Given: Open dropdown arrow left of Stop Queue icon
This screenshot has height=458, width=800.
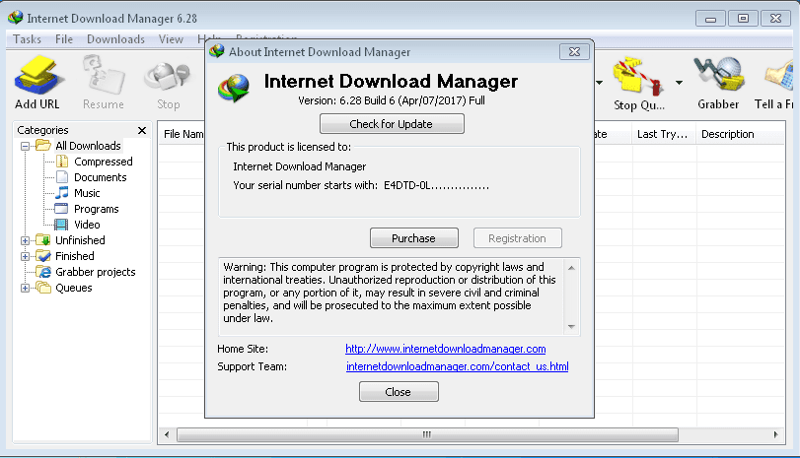Looking at the screenshot, I should tap(600, 83).
